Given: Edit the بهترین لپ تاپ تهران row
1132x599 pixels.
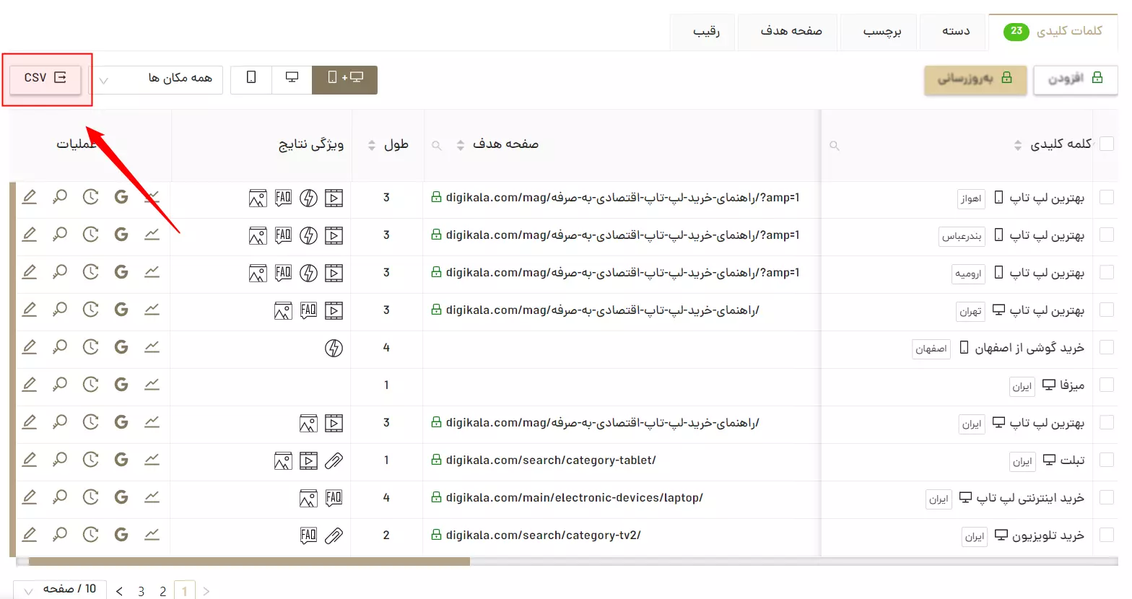Looking at the screenshot, I should pyautogui.click(x=29, y=310).
